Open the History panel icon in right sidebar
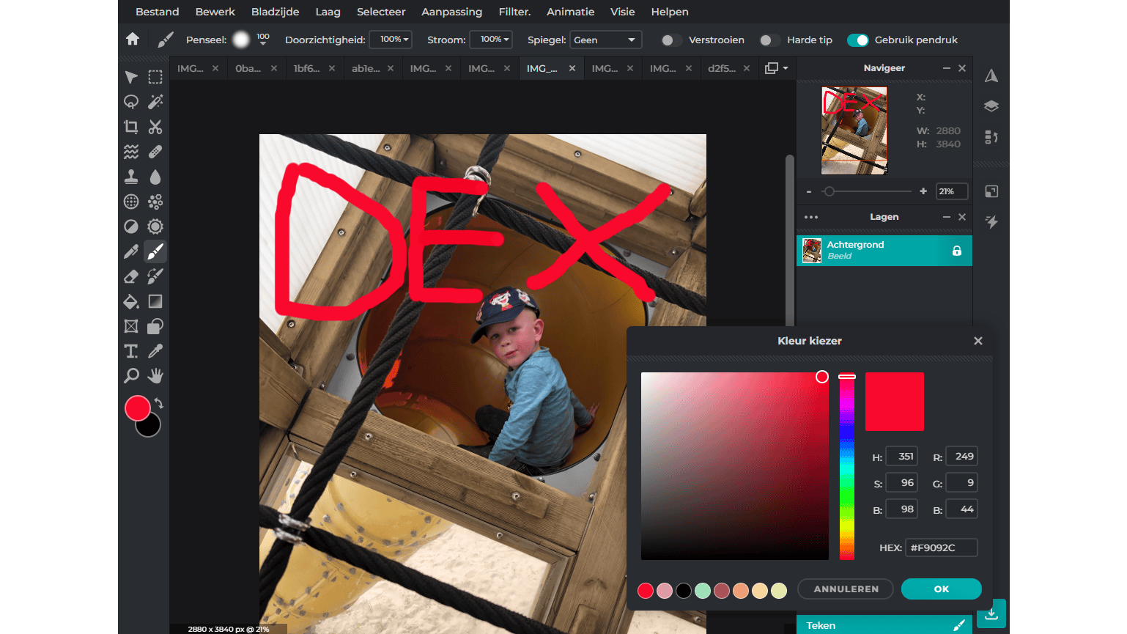 tap(991, 137)
